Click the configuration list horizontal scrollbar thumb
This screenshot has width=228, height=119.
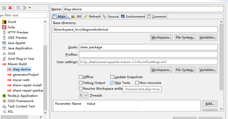click(x=14, y=117)
